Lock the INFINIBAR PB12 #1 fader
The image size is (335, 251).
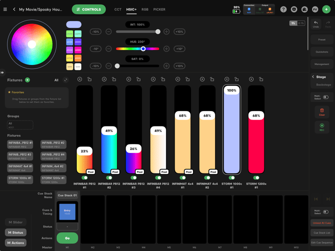[x=89, y=79]
